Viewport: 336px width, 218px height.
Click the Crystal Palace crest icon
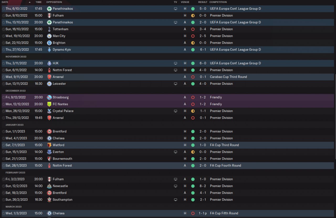[x=49, y=111]
